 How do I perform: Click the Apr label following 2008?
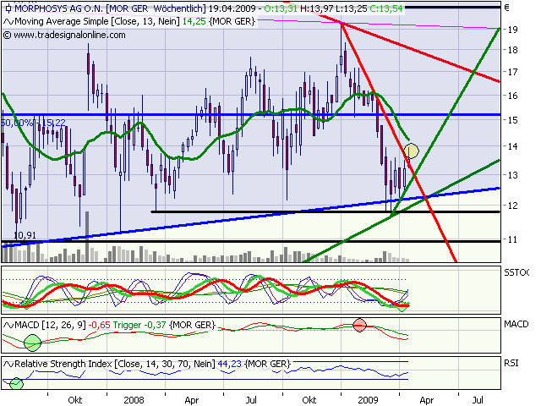click(x=192, y=400)
